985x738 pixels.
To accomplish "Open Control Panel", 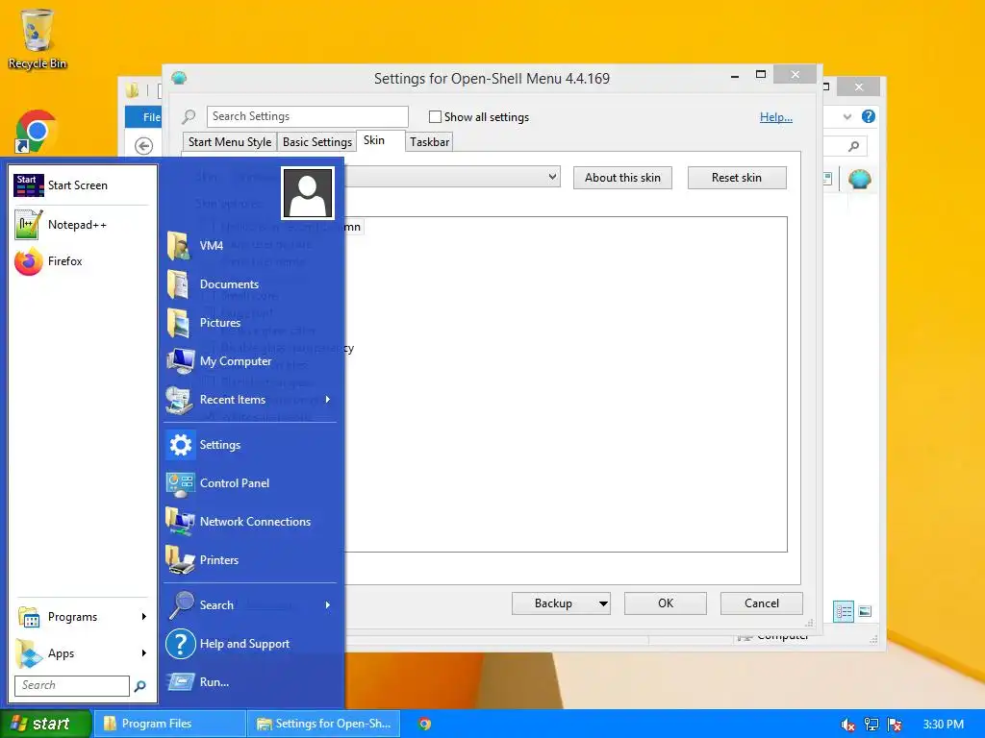I will pyautogui.click(x=251, y=483).
